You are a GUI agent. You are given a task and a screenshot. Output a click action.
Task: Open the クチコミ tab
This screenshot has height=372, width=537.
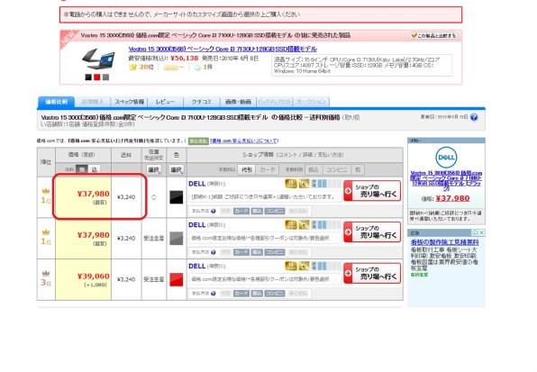[x=202, y=102]
